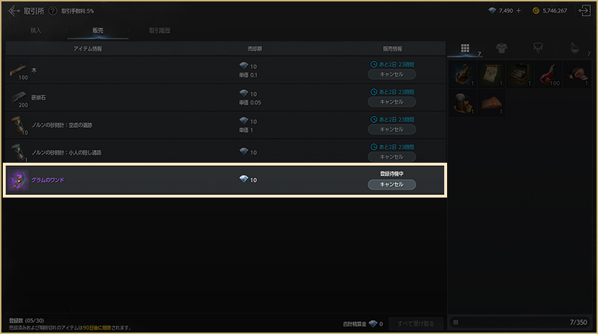
Task: Click the back arrow icon beside 取引所
Action: click(14, 11)
